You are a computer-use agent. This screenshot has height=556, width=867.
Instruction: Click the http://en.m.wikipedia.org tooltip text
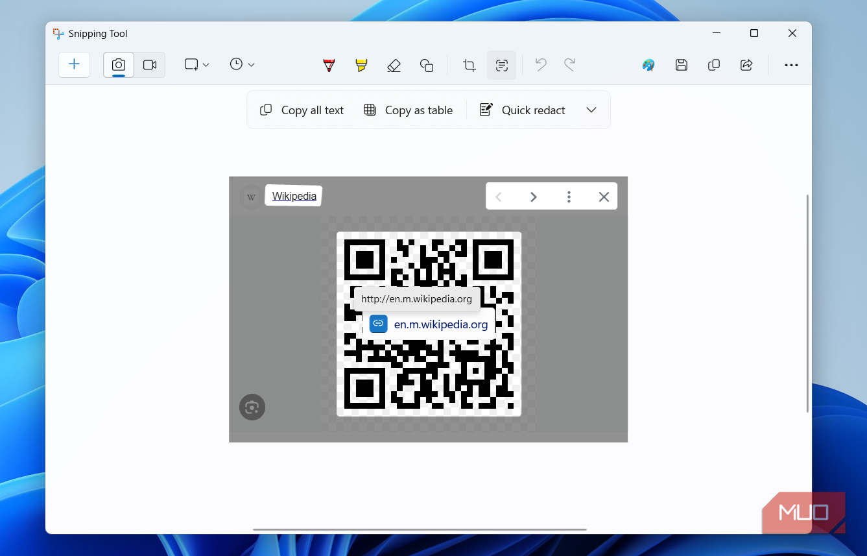click(x=417, y=299)
